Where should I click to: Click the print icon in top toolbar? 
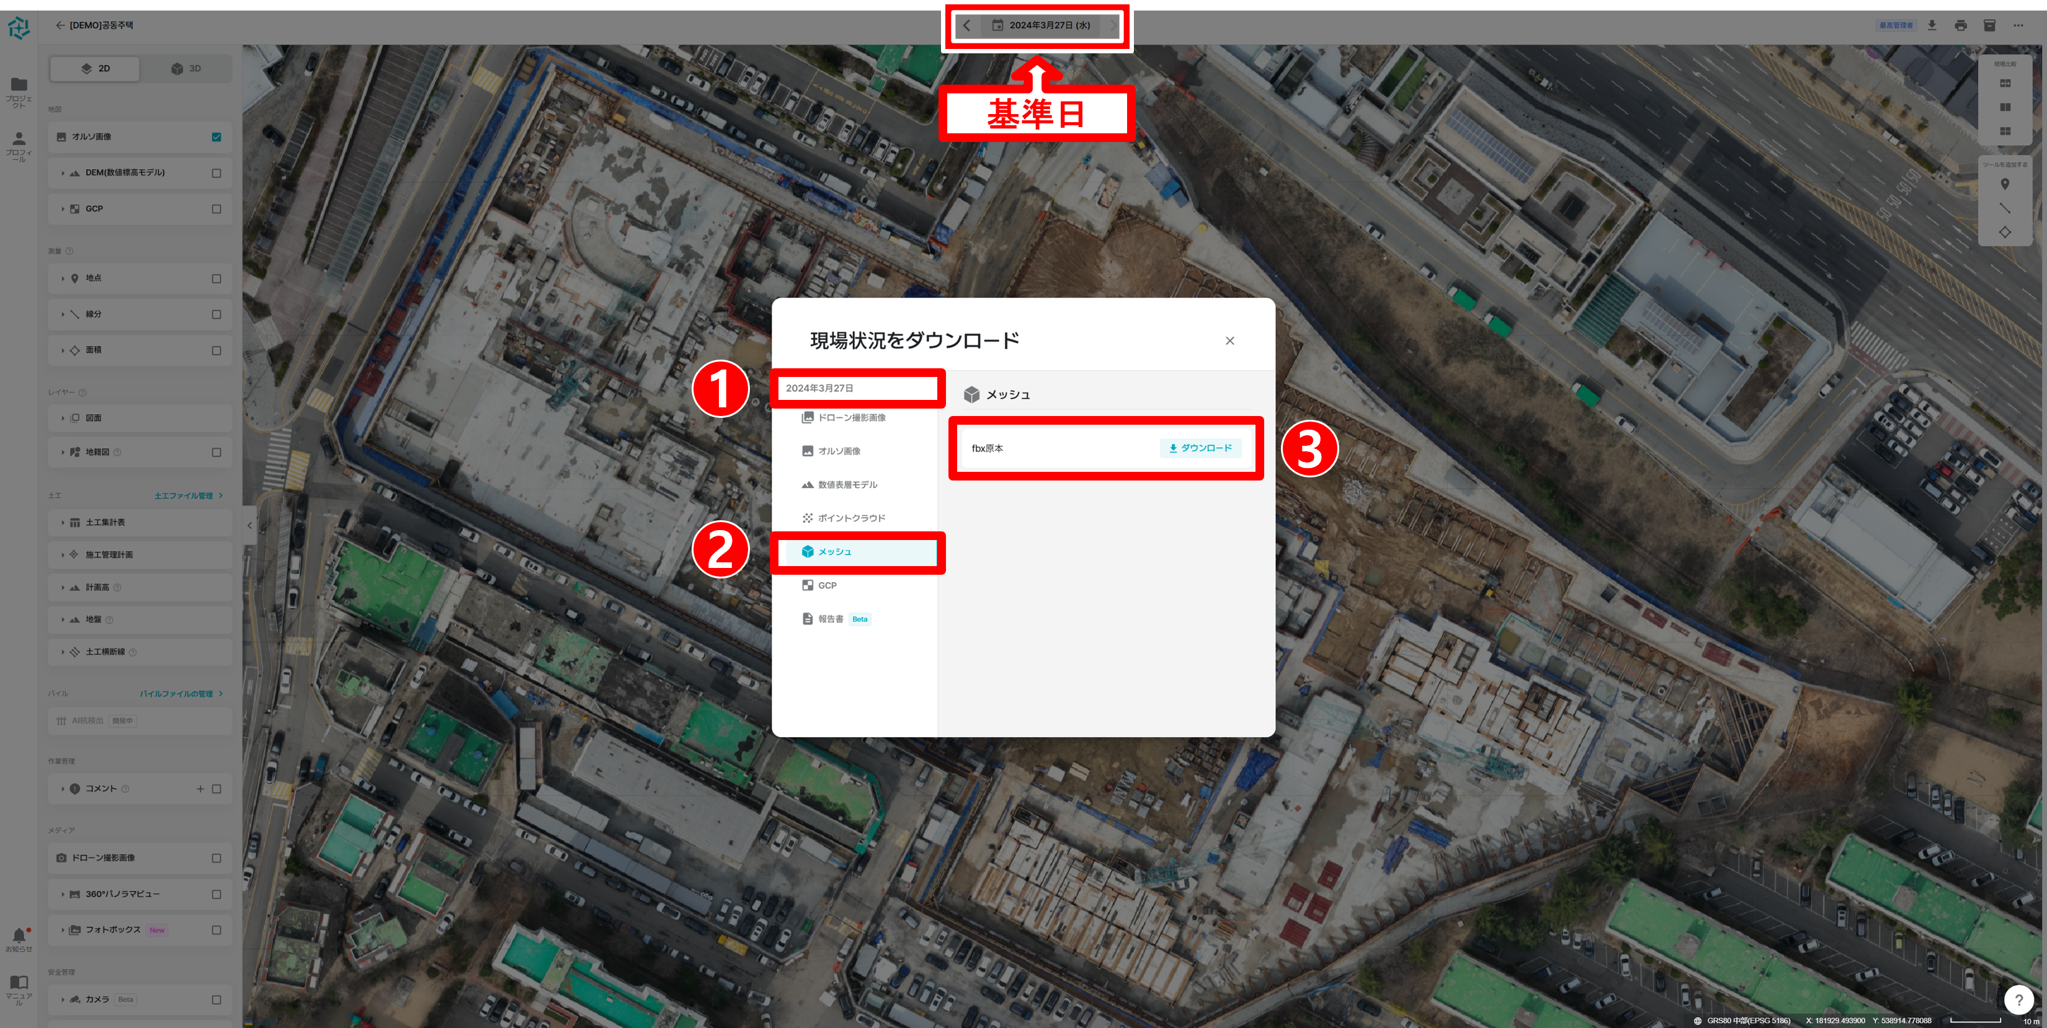click(x=1960, y=25)
